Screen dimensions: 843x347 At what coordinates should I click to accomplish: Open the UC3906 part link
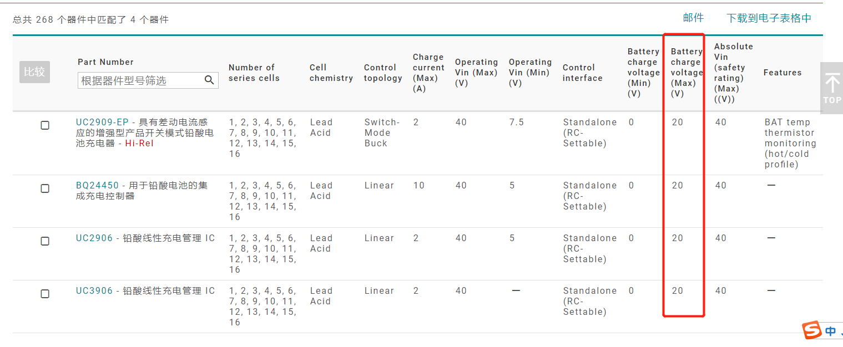(x=94, y=290)
